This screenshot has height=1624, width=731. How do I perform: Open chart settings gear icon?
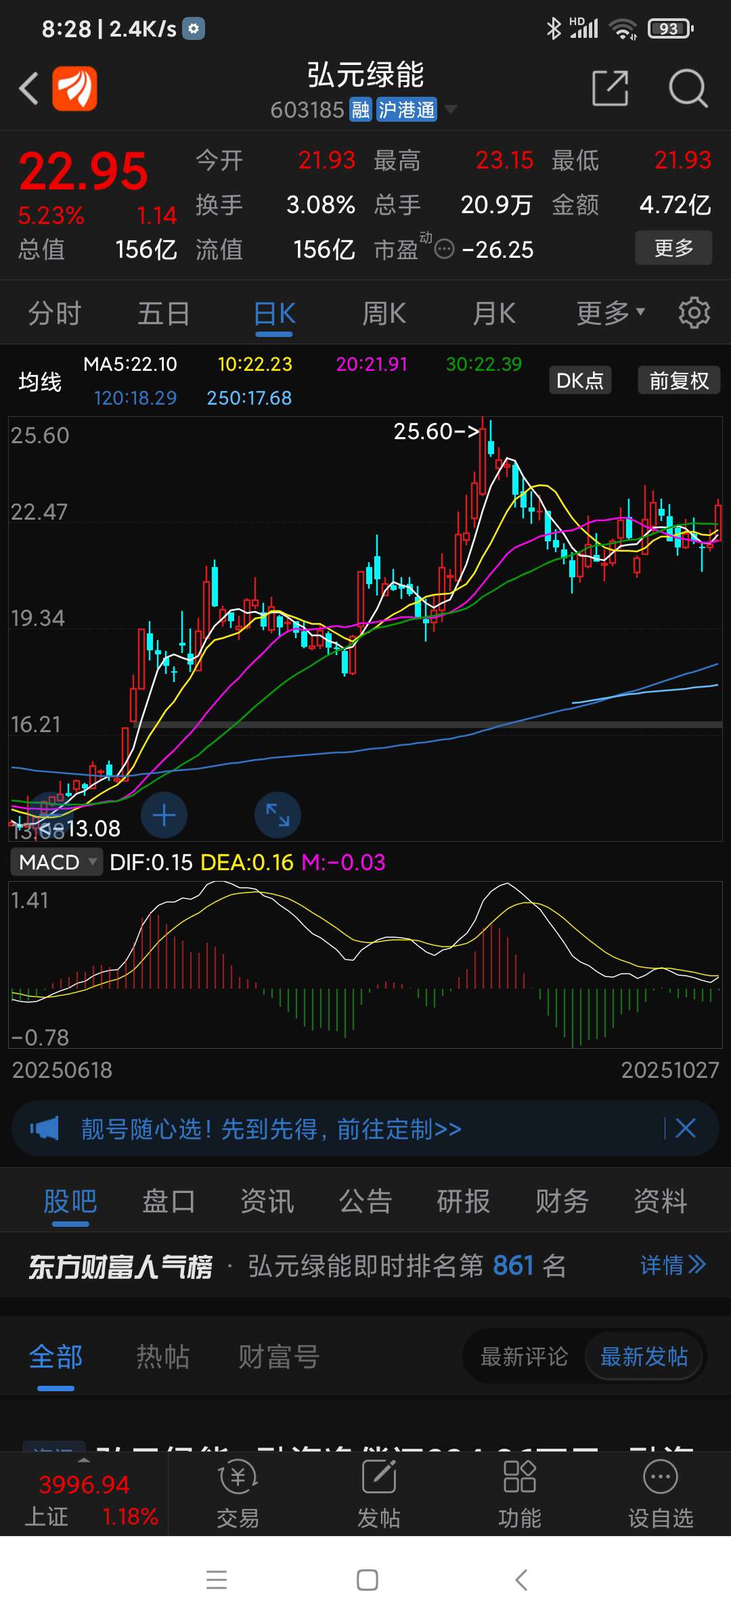click(694, 313)
